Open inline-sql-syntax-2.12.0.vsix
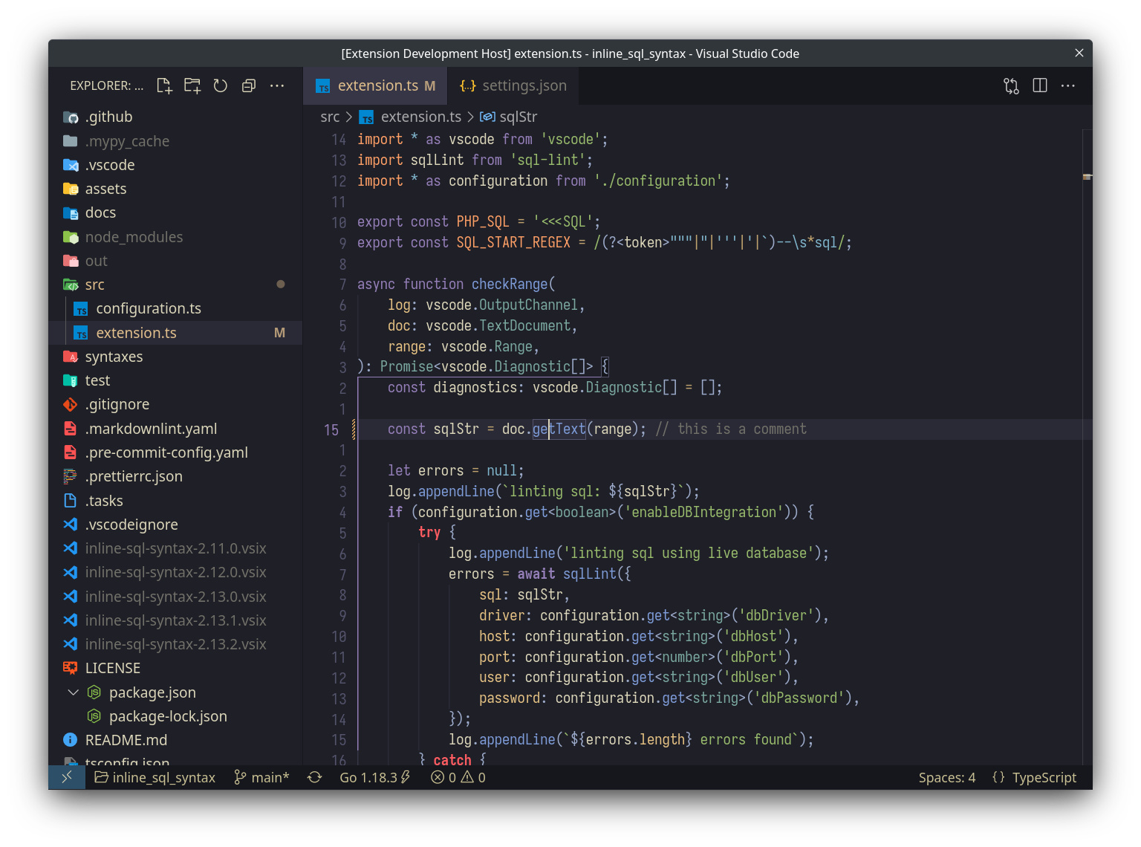The image size is (1141, 847). [175, 572]
